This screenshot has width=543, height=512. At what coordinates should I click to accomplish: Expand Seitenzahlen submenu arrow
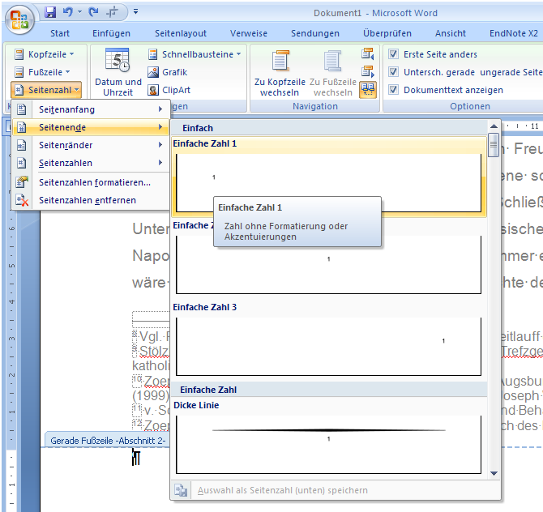(160, 163)
